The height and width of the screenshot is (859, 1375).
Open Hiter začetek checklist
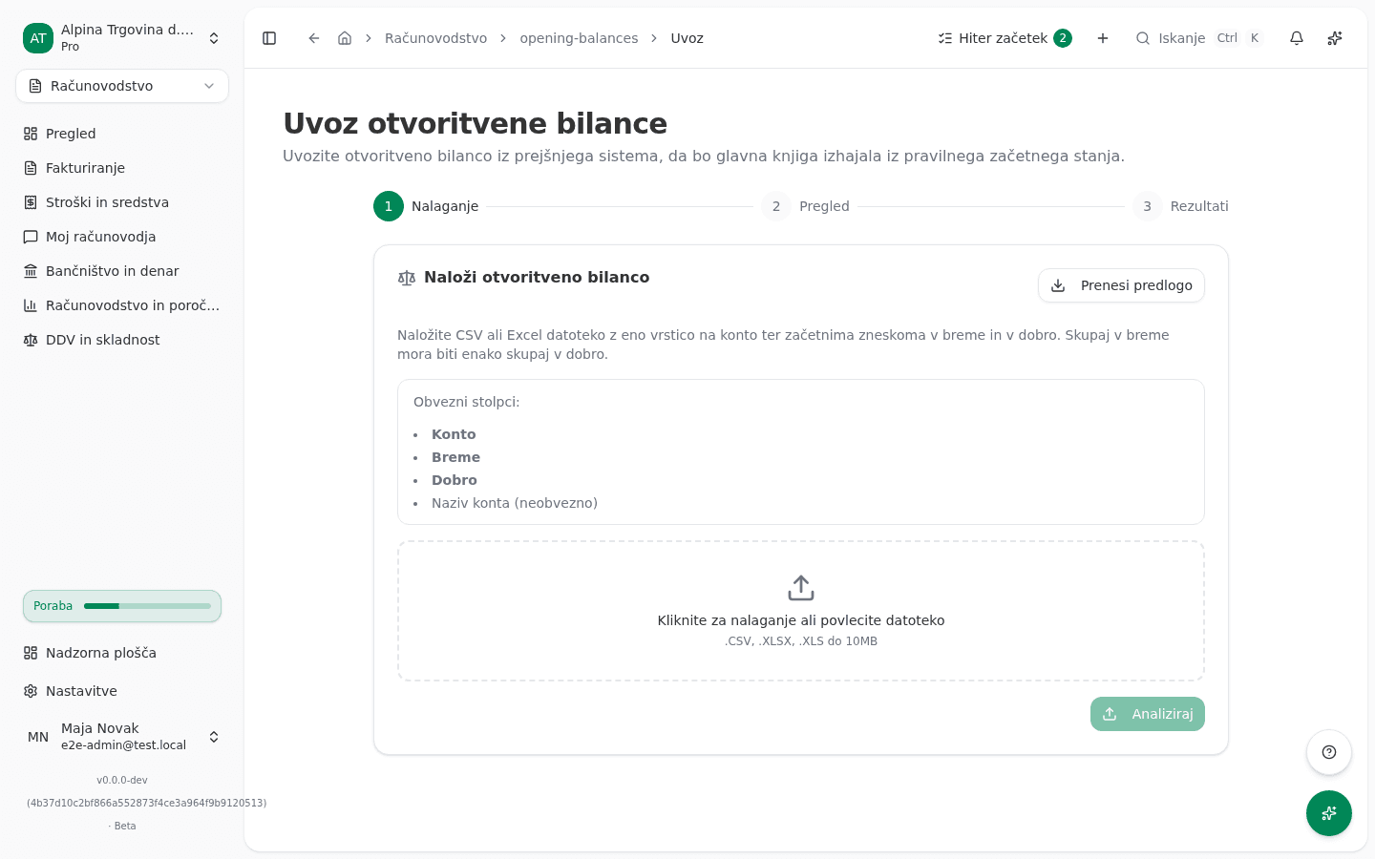1005,38
